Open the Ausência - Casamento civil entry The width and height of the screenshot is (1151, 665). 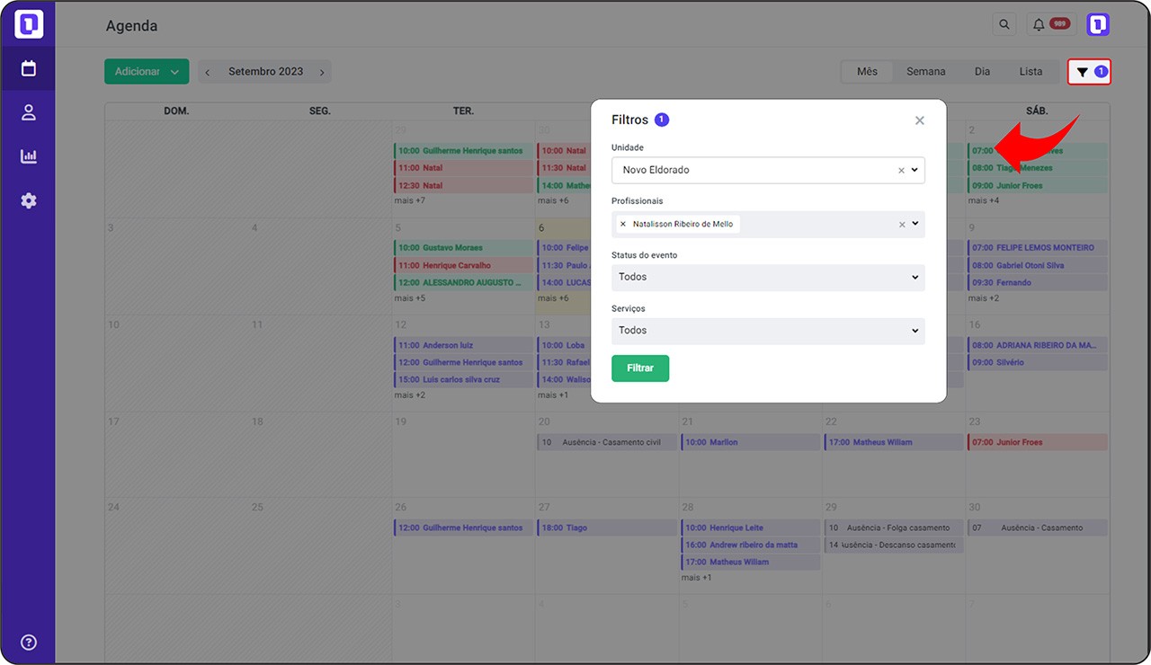click(607, 442)
